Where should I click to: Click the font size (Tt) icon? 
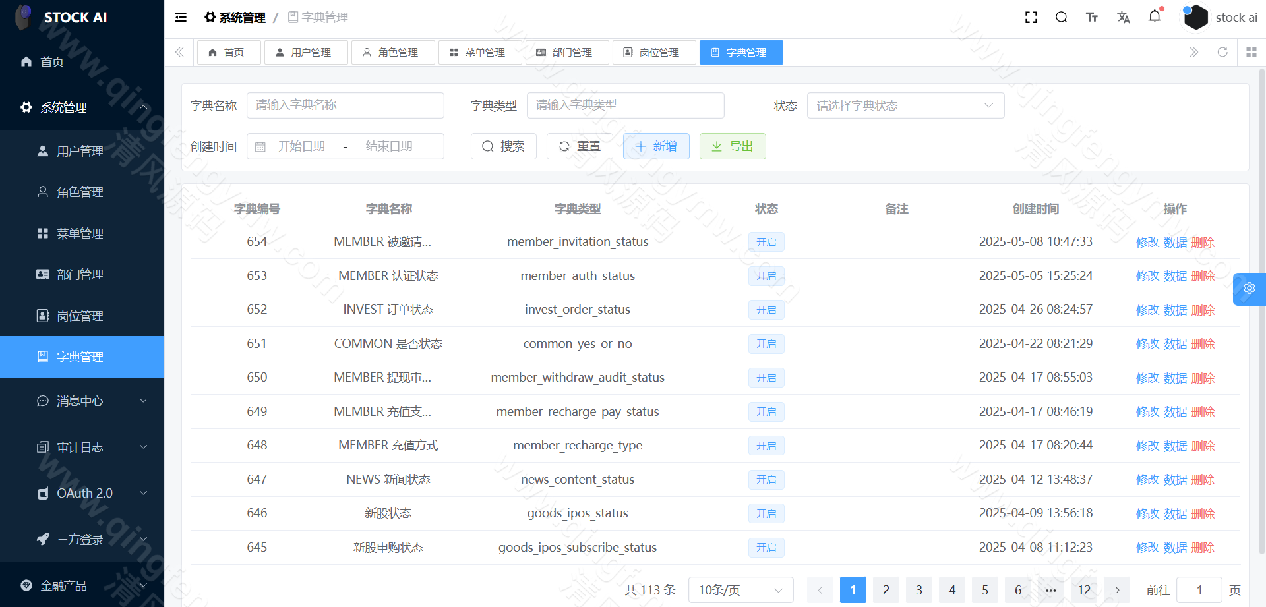click(x=1091, y=17)
